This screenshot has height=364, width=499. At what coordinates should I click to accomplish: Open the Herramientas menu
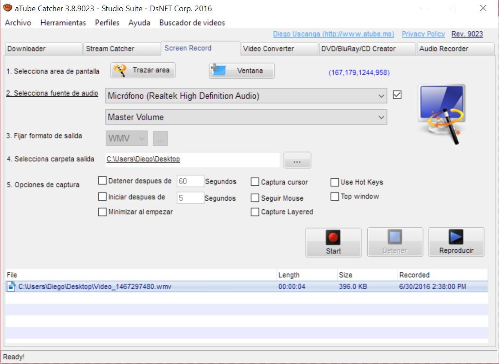[x=63, y=23]
